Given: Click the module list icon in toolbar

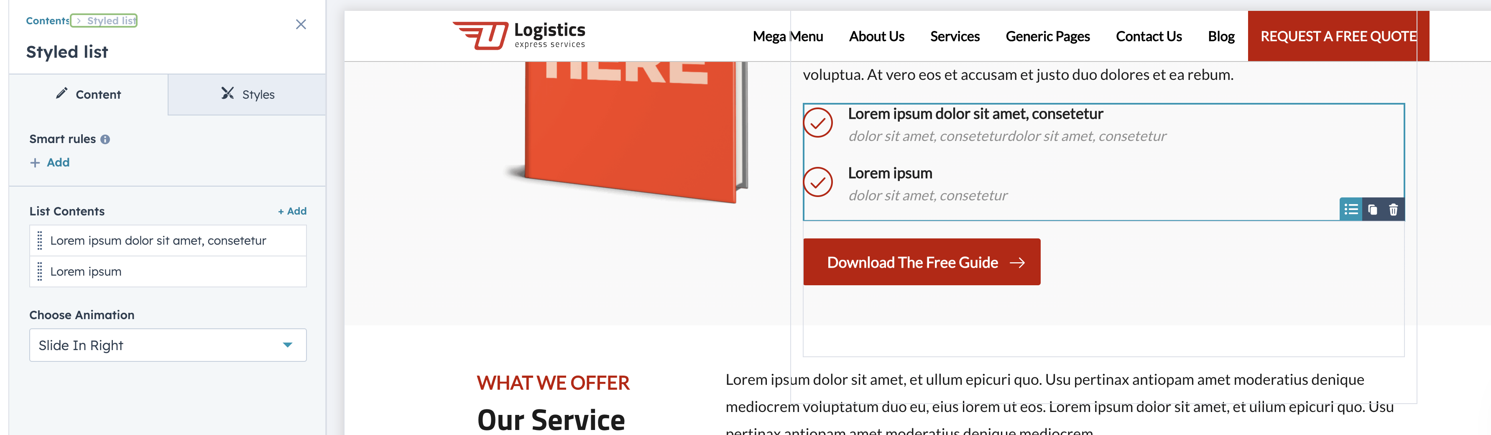Looking at the screenshot, I should point(1351,210).
